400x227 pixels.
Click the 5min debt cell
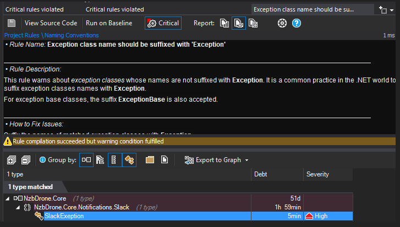coord(277,216)
